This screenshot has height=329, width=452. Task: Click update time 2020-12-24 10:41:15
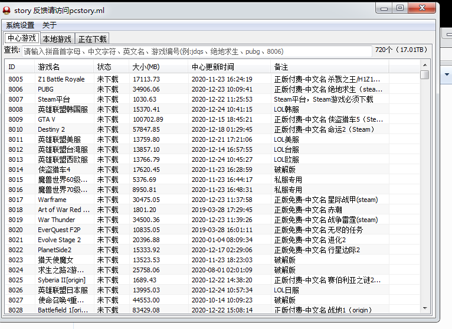[x=222, y=109]
